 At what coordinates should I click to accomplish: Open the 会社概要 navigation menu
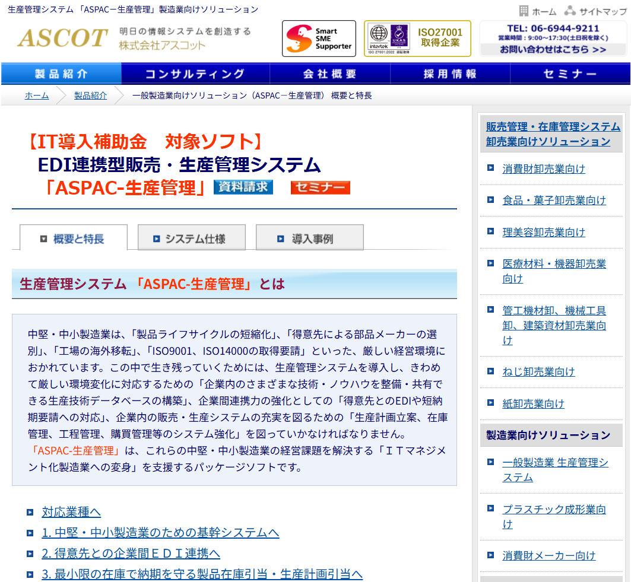pyautogui.click(x=329, y=74)
